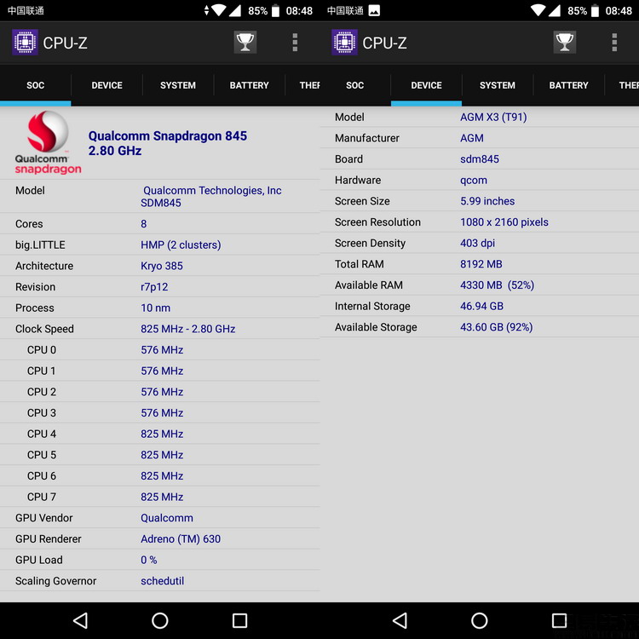The image size is (639, 639).
Task: Tap image notification icon in right status bar
Action: [374, 10]
